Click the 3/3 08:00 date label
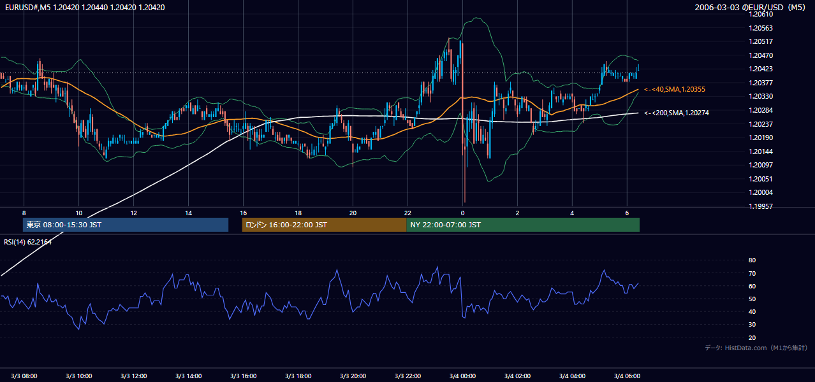 tap(24, 376)
